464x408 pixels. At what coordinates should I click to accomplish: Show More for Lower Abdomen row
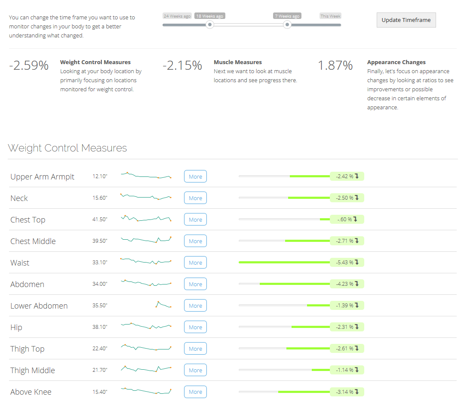(195, 306)
